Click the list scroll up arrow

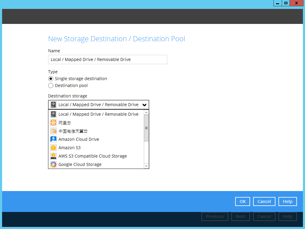pos(146,113)
